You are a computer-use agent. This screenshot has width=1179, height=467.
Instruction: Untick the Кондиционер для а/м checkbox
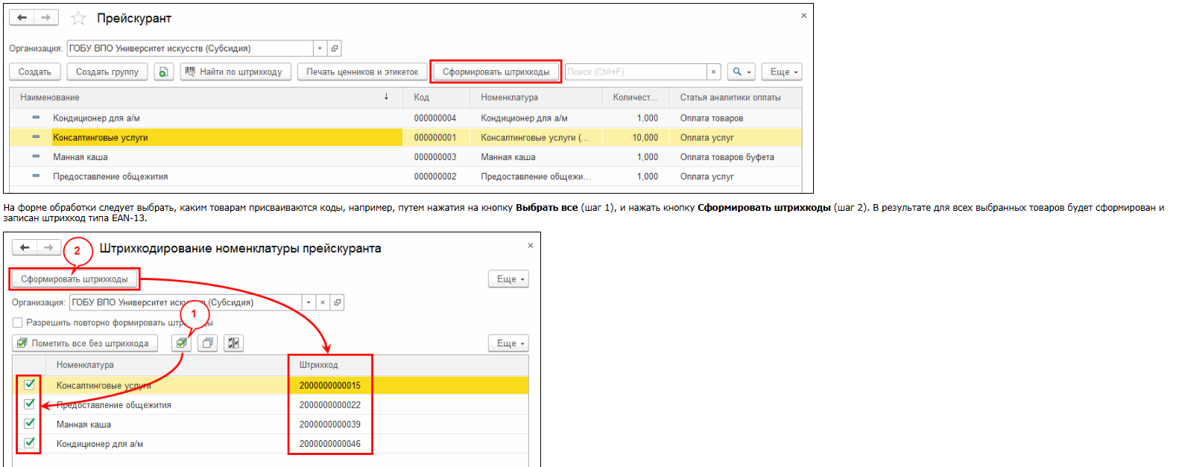(29, 443)
